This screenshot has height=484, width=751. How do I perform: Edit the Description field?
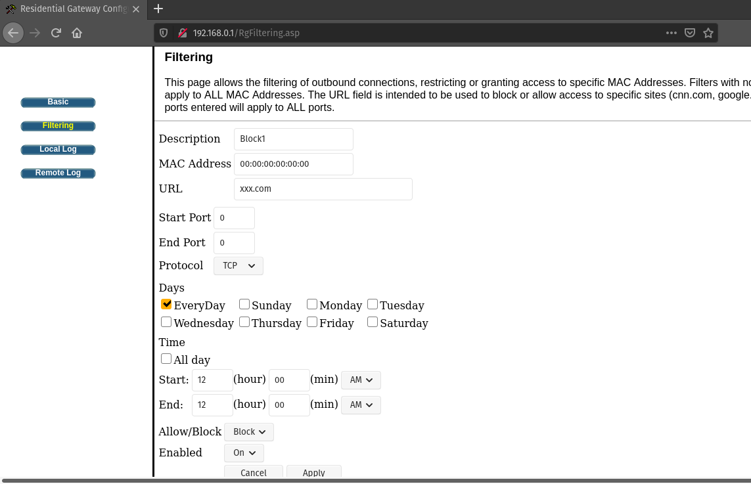294,139
